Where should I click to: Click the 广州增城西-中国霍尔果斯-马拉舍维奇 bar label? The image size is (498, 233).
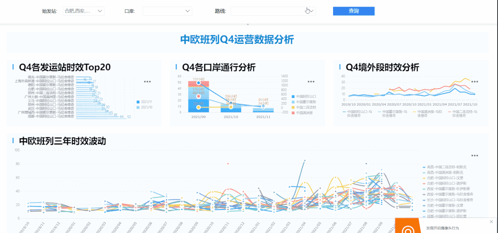pyautogui.click(x=46, y=113)
